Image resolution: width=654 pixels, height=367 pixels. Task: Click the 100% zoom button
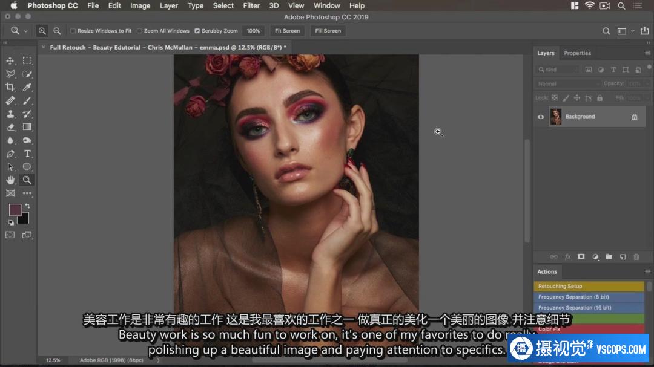pos(253,31)
